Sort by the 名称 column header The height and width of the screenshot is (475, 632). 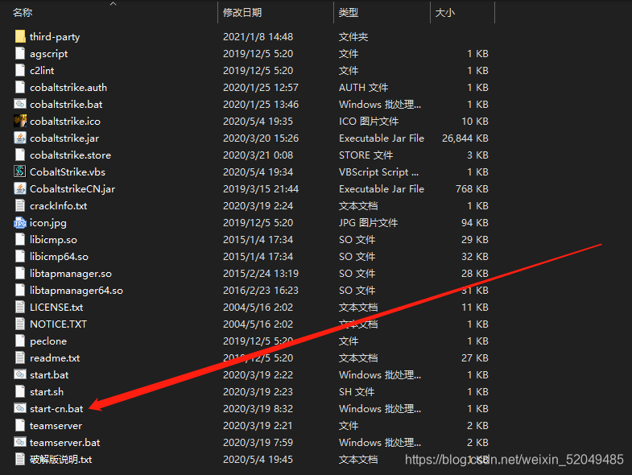tap(23, 13)
